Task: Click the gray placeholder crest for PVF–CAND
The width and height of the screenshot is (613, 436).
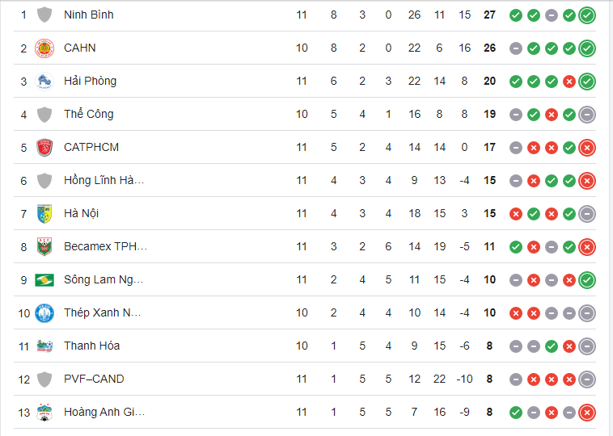Action: pos(44,379)
